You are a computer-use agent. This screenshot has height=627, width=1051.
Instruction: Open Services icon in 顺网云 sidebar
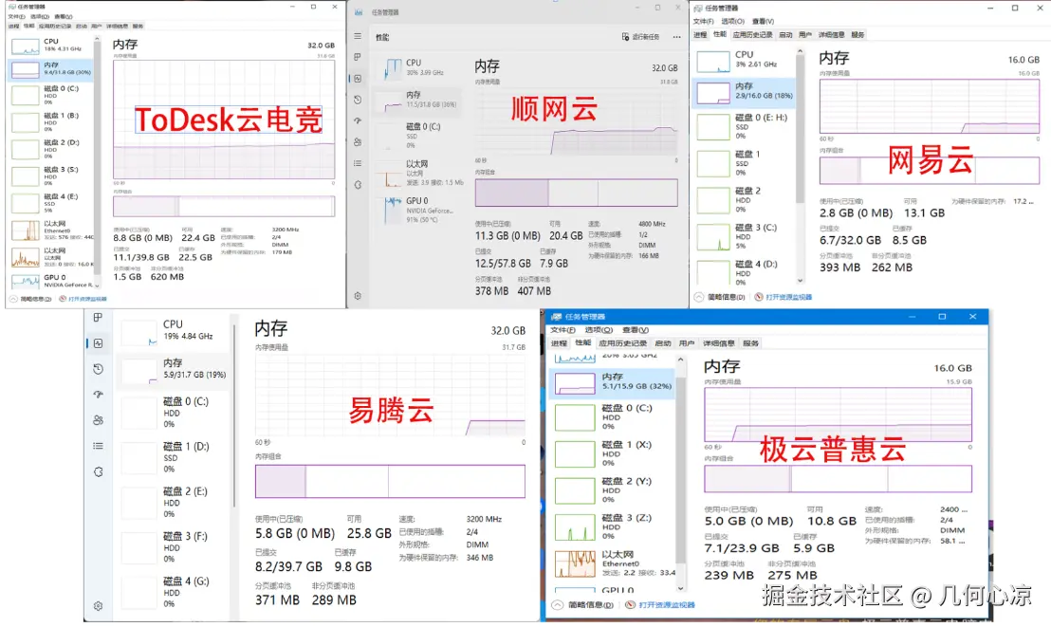[x=358, y=184]
